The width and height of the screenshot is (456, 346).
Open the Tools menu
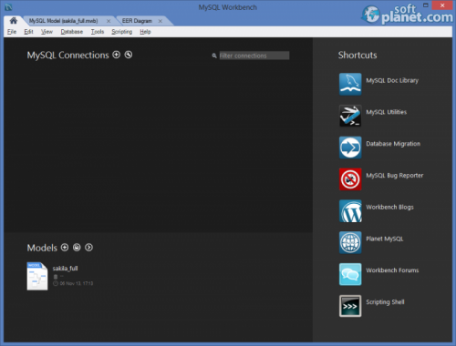(x=98, y=32)
